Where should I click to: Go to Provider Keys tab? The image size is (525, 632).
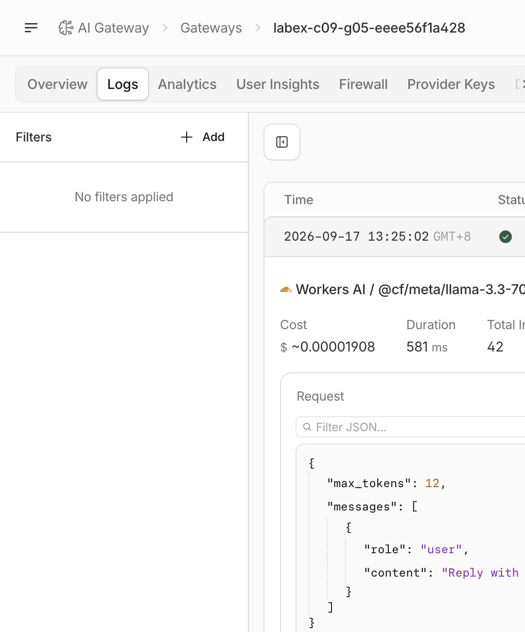(451, 84)
